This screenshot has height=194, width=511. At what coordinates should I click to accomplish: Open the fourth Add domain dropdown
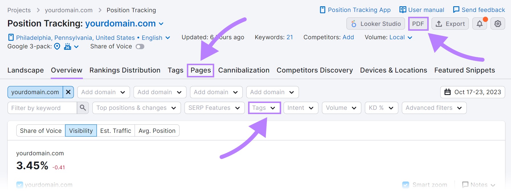pyautogui.click(x=273, y=92)
